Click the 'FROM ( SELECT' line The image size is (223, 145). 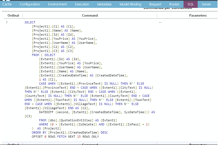44,55
